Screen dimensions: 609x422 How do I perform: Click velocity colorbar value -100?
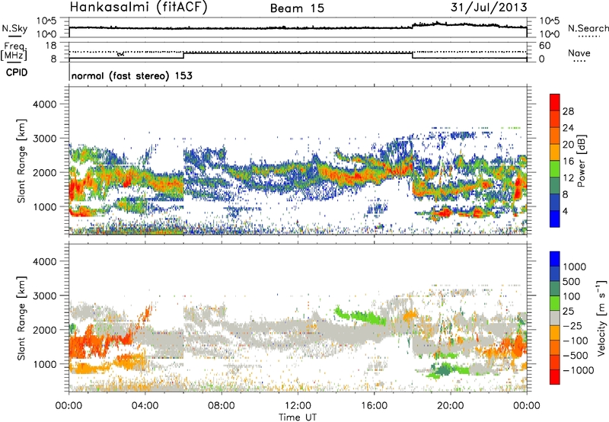tap(577, 340)
